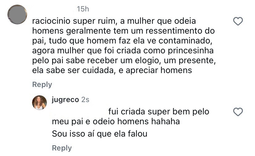Click the text "fui criada super bem pelo"
This screenshot has width=255, height=156.
tap(158, 112)
